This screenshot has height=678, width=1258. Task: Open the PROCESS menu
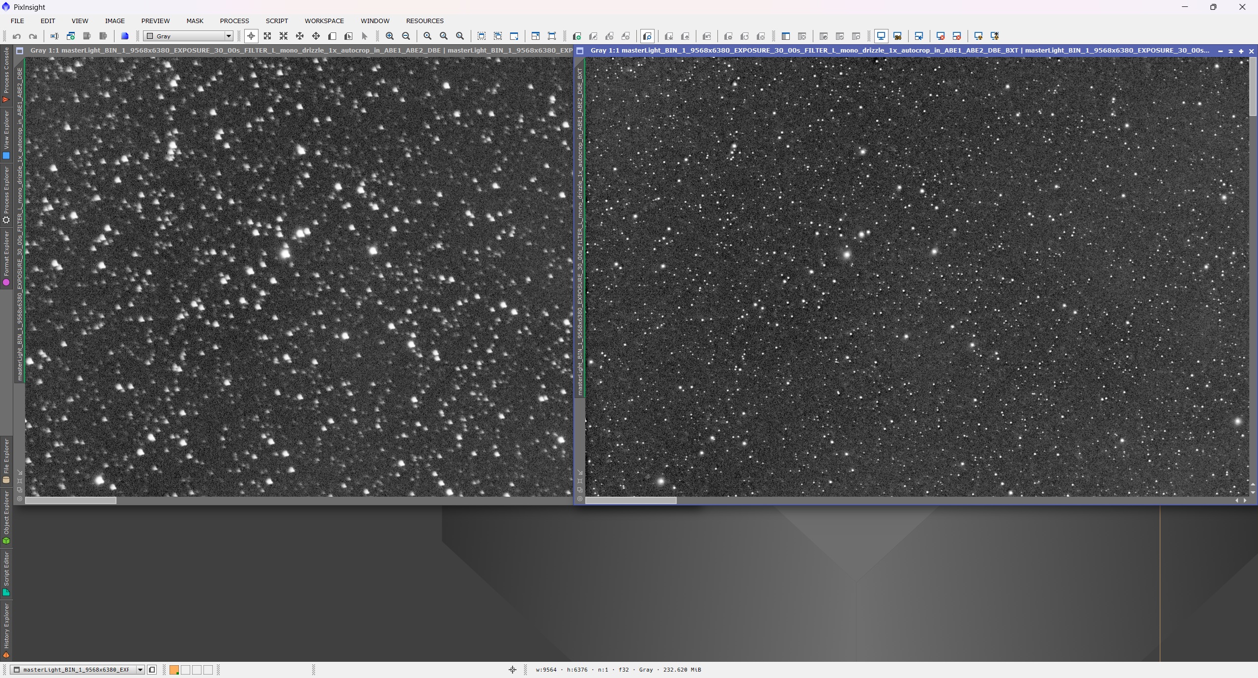[234, 21]
